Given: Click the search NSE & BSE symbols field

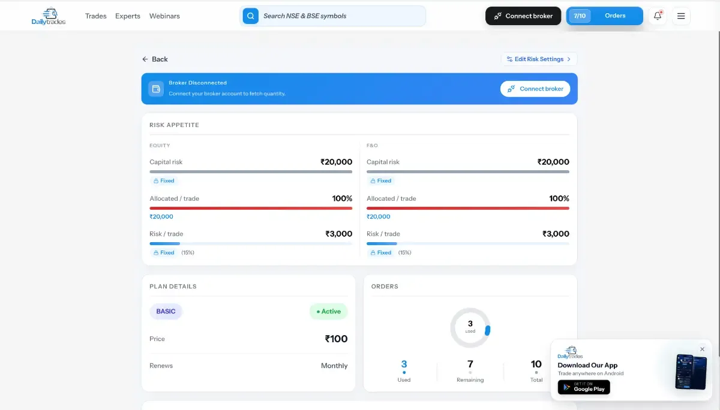Looking at the screenshot, I should [333, 16].
